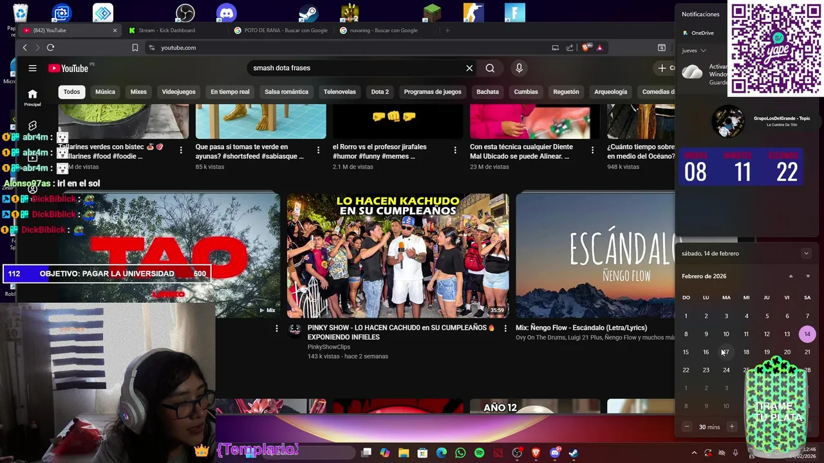Select the Todos filter chip

pyautogui.click(x=71, y=92)
